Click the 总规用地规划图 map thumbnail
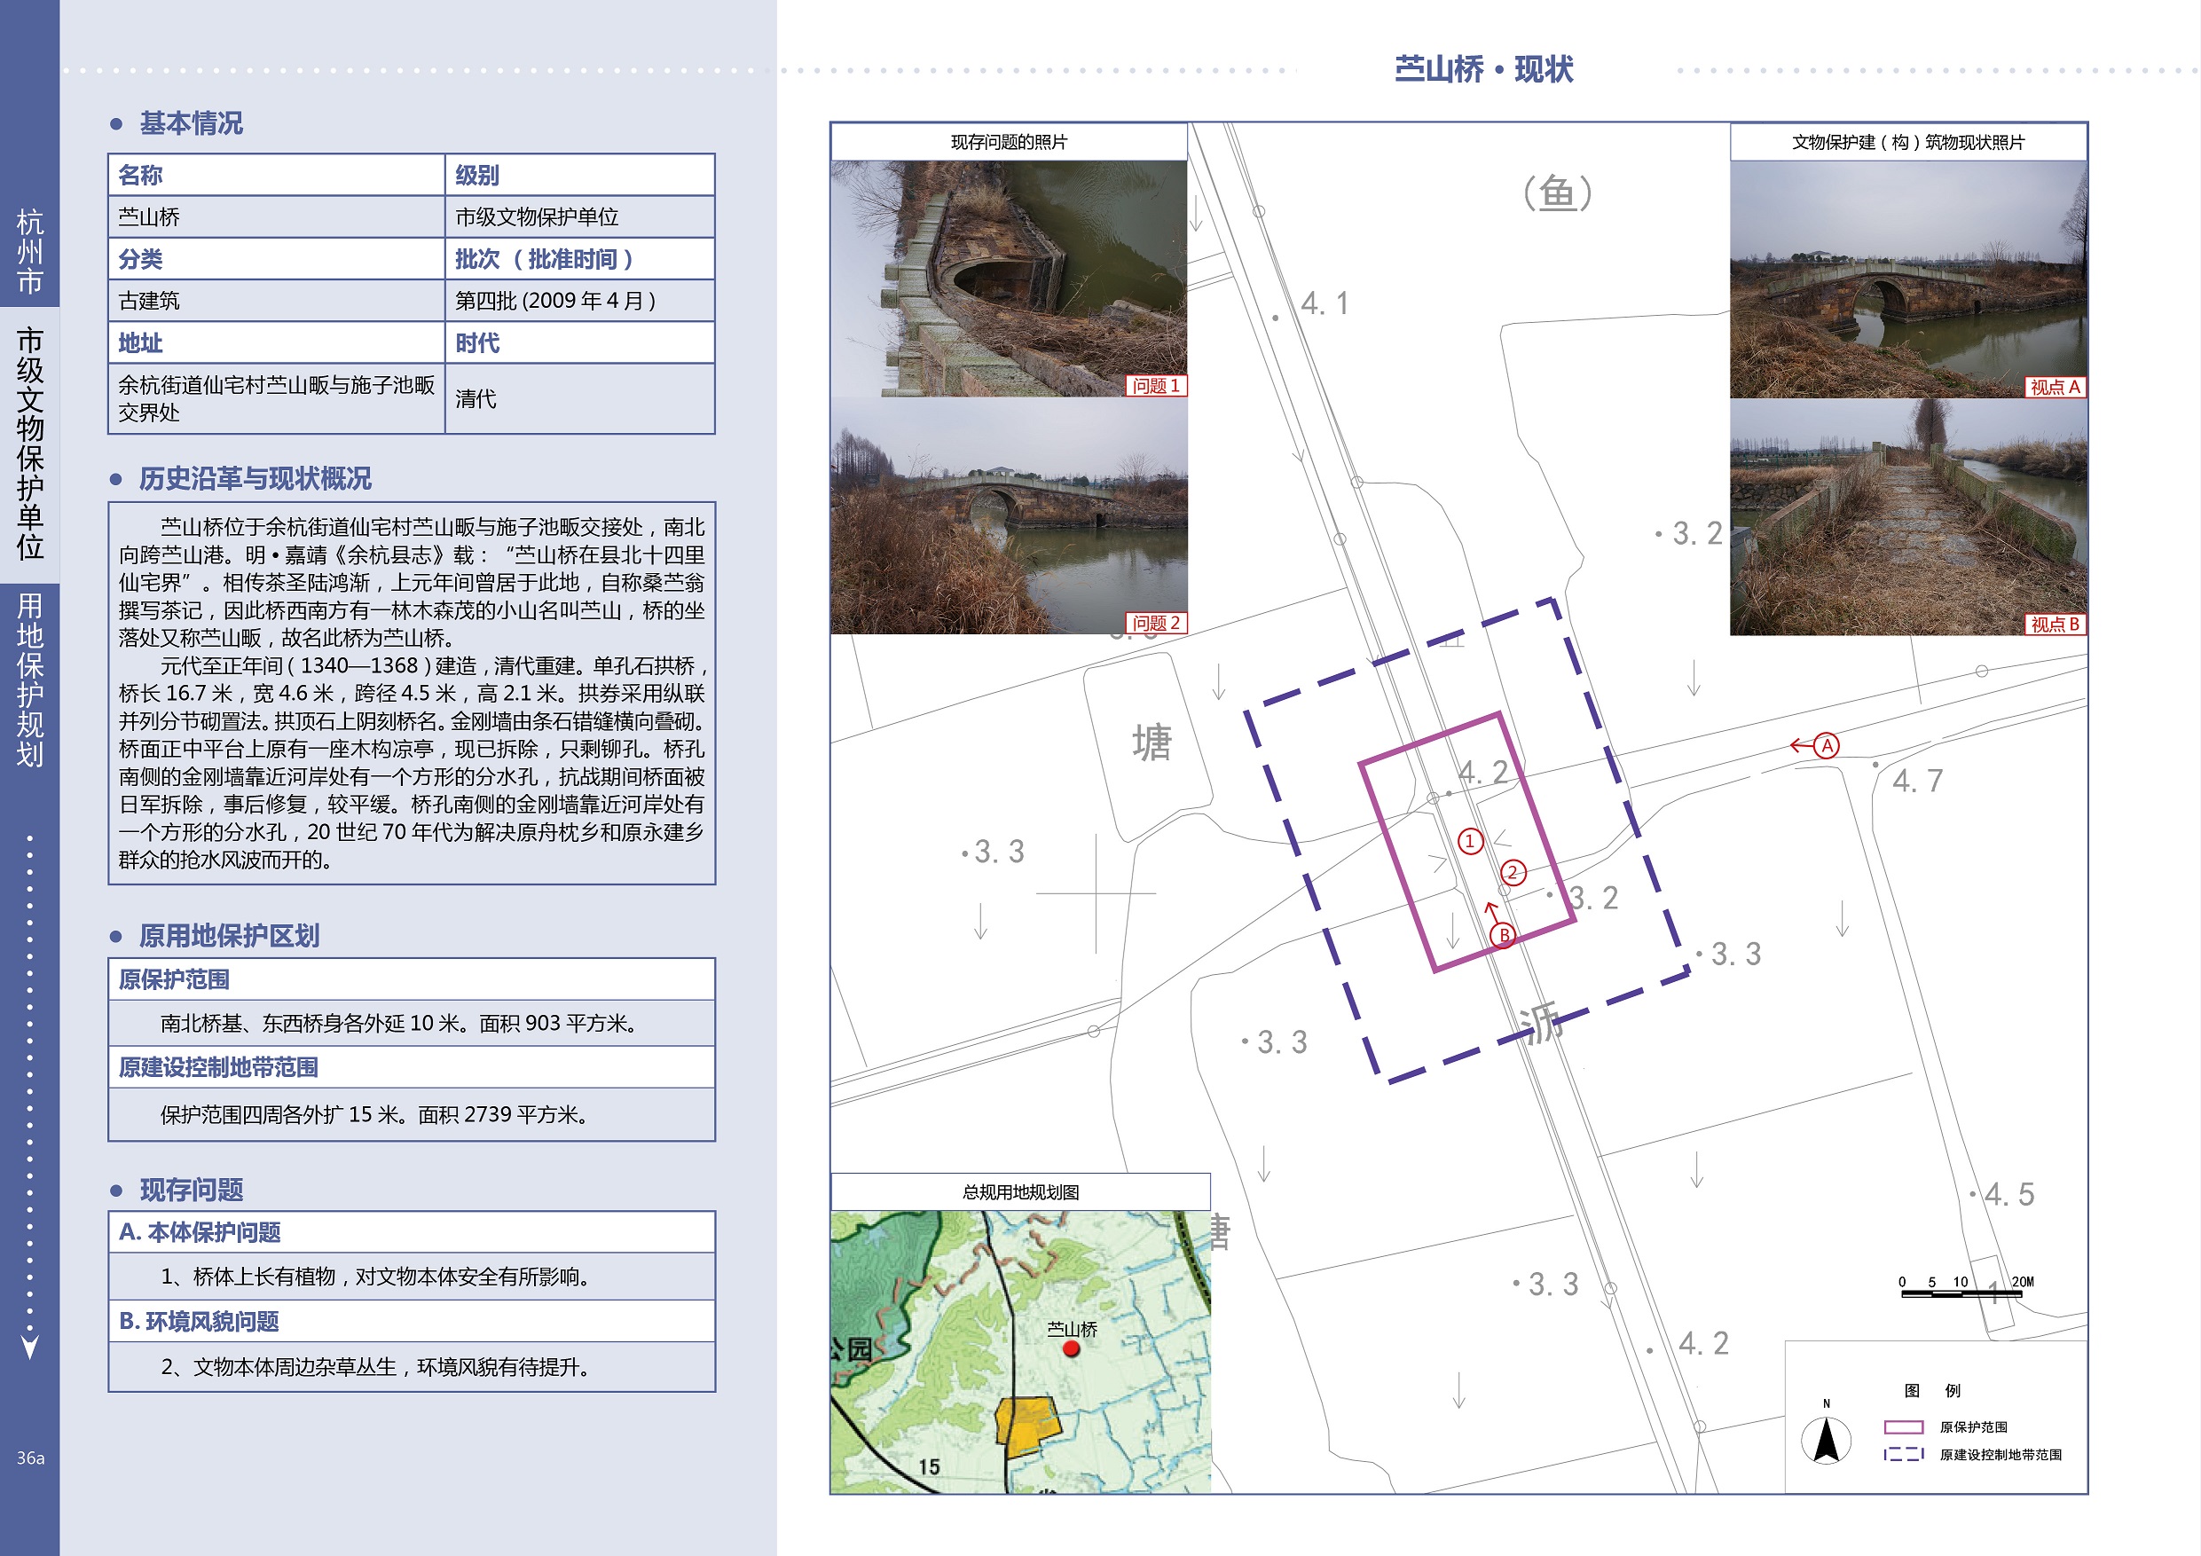 pos(1020,1352)
